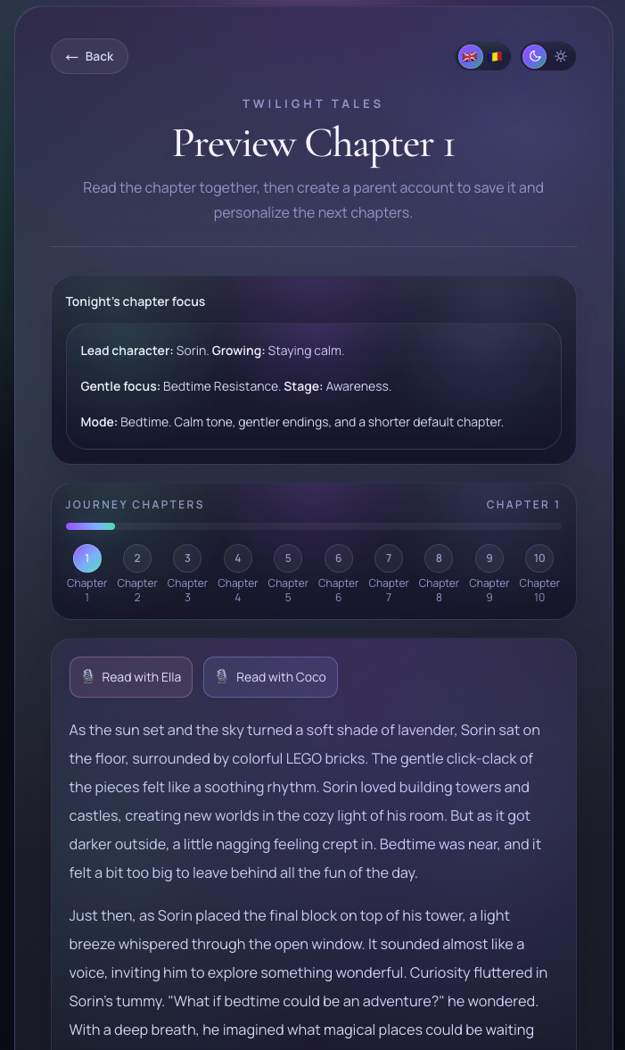This screenshot has height=1050, width=625.
Task: Click the journey chapters progress bar
Action: 313,526
